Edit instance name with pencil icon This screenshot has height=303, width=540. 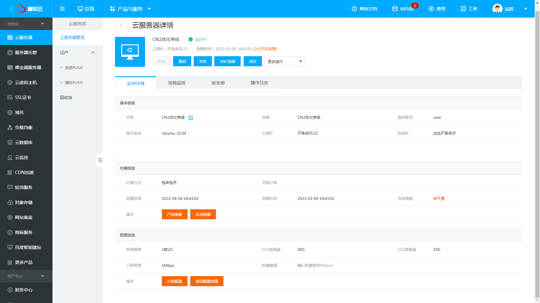click(x=191, y=117)
